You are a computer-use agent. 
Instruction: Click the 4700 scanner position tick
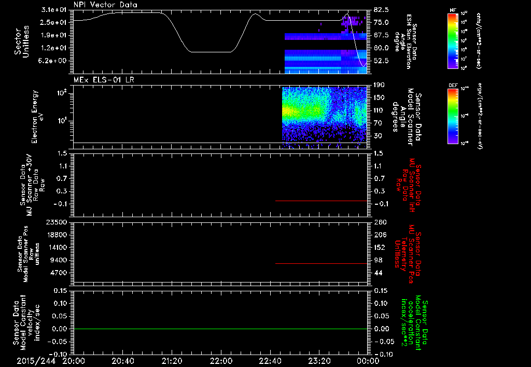59,273
